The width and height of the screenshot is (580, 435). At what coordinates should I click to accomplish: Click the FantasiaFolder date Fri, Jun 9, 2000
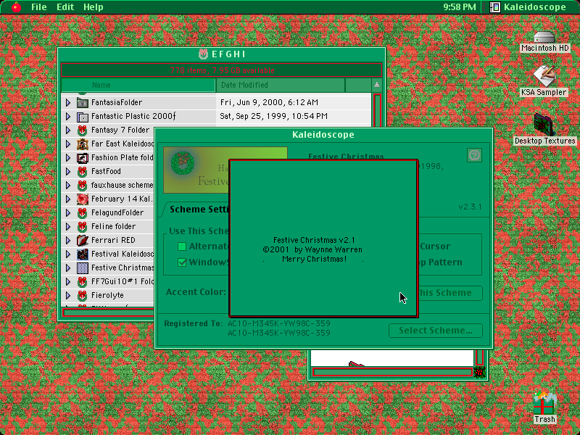point(269,102)
